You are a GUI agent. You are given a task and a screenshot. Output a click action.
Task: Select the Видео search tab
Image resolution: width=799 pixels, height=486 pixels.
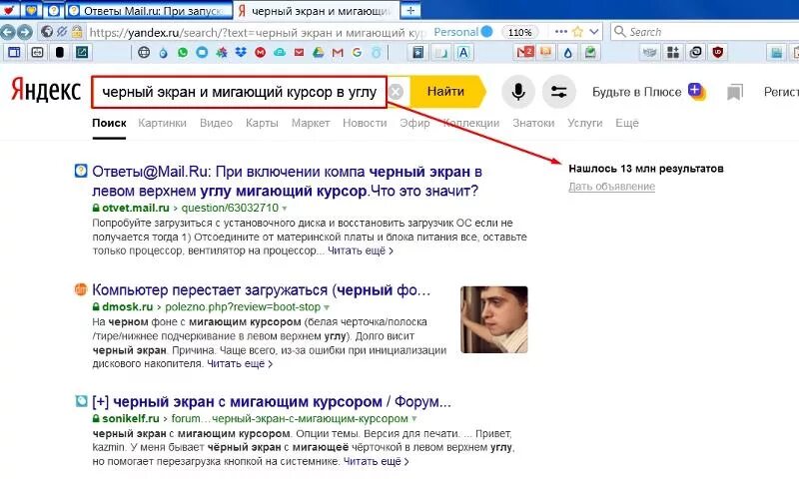pos(216,123)
